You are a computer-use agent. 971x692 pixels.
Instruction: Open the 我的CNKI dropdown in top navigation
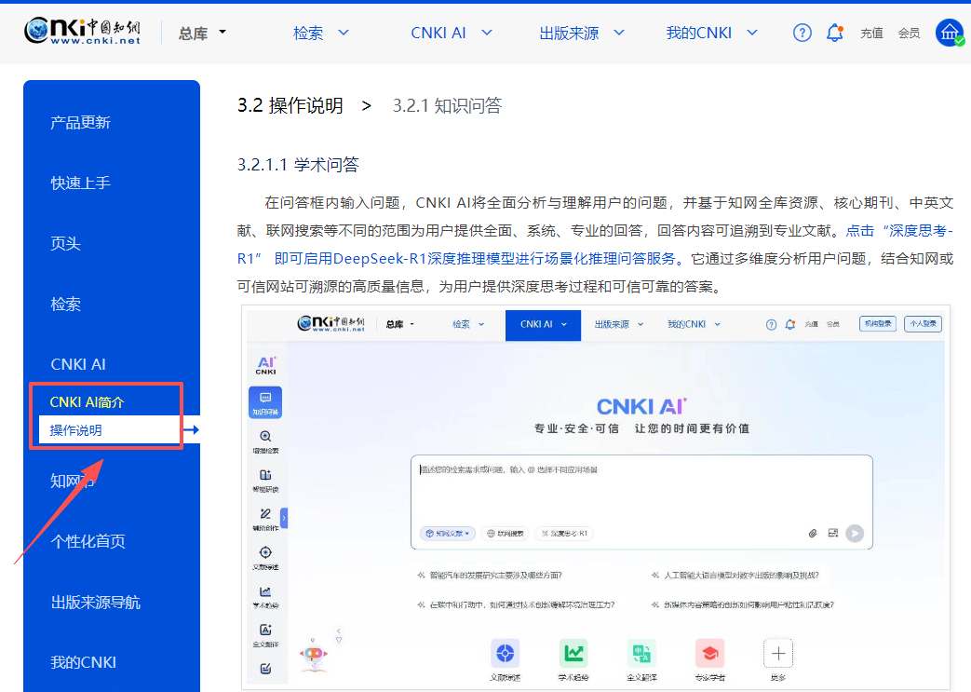pos(712,33)
